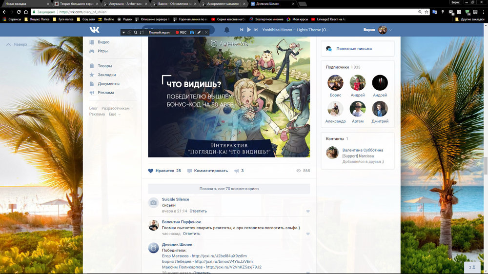
Task: Open joxi link for Егор Матвеев
Action: pyautogui.click(x=219, y=256)
